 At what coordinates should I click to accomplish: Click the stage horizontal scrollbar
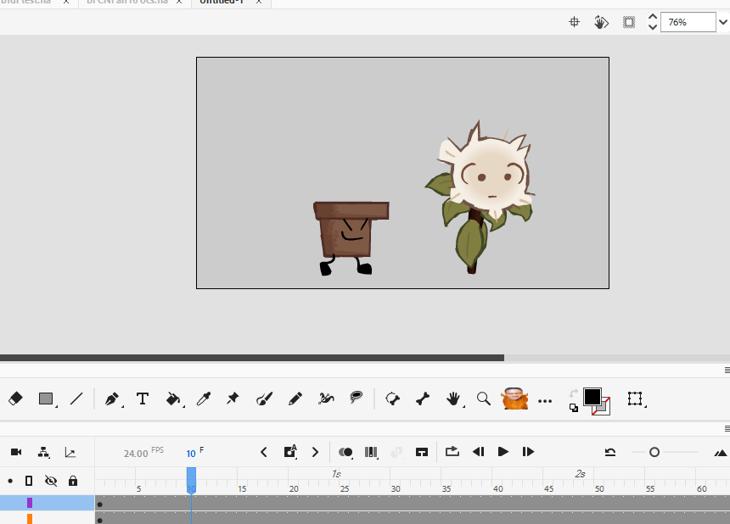[x=252, y=358]
